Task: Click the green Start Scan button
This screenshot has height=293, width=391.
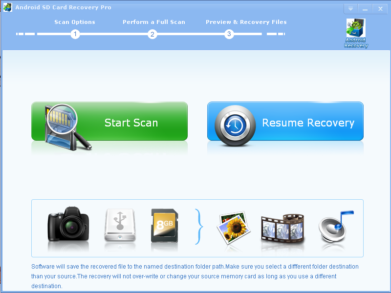Action: pos(131,122)
